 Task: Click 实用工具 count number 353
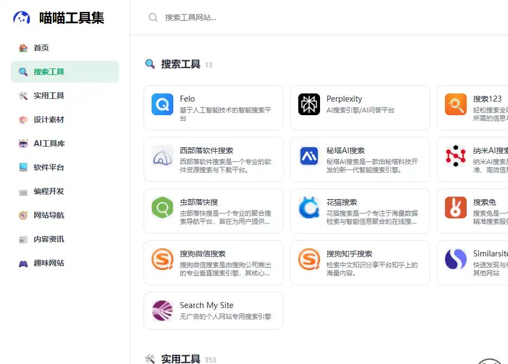[210, 360]
